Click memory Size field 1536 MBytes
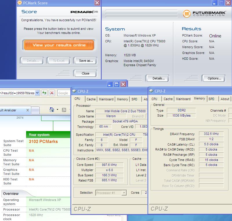232x221 pixels. click(181, 115)
